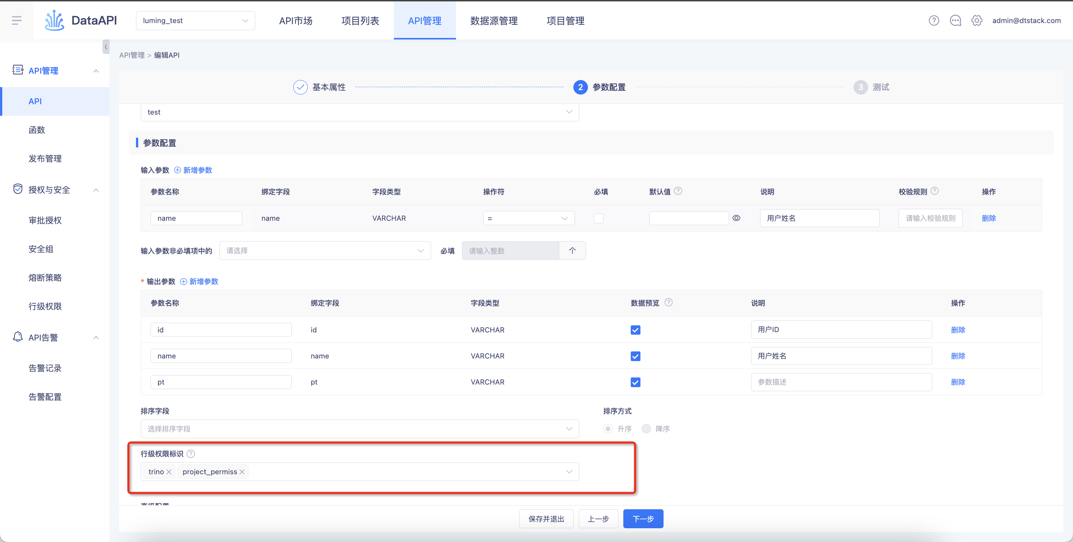Toggle the eye icon beside default value
This screenshot has height=542, width=1073.
click(x=736, y=218)
